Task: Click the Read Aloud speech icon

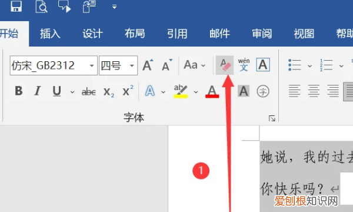Action: (x=64, y=6)
